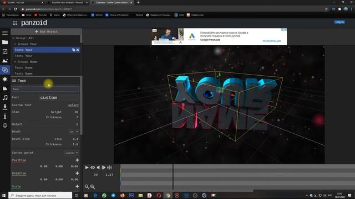Click the Windows taskbar search box

coord(40,195)
